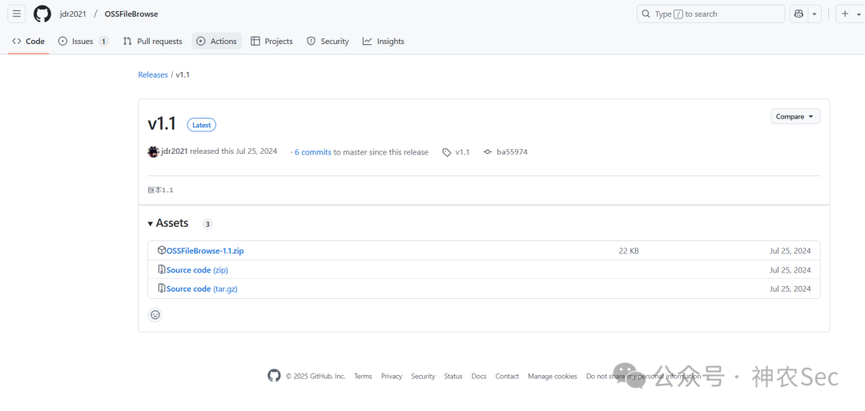Click the 22 KB file size text
The image size is (865, 411).
629,251
